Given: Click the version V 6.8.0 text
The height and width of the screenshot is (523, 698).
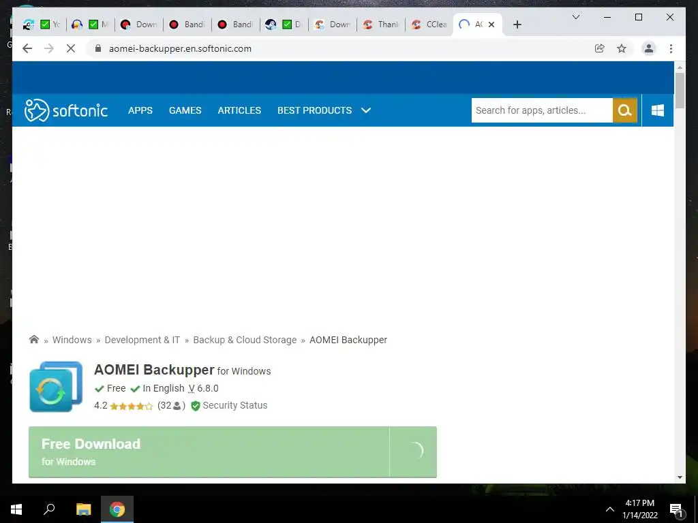Looking at the screenshot, I should (203, 388).
